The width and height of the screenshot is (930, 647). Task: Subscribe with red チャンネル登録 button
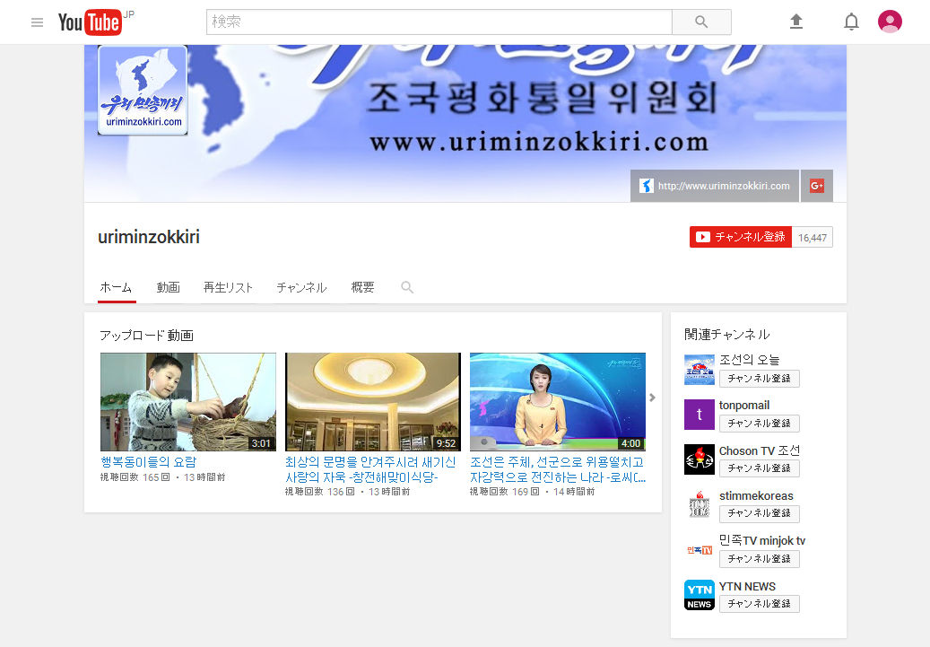coord(740,237)
